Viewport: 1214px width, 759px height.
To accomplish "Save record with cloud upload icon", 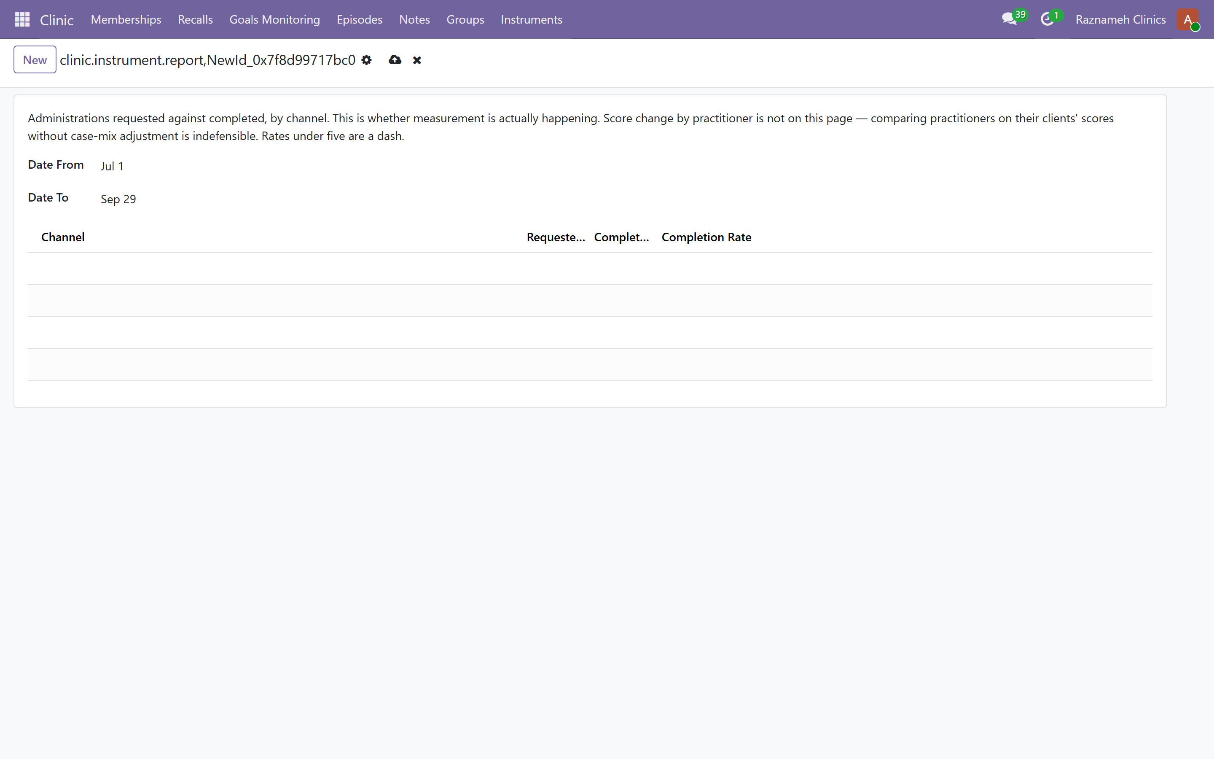I will tap(395, 60).
